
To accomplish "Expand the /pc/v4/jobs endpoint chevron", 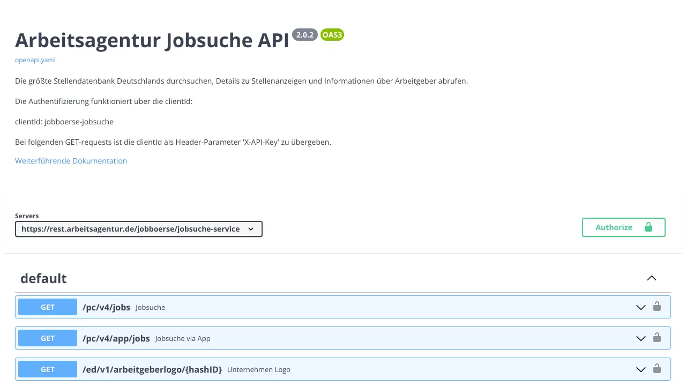I will (x=640, y=307).
